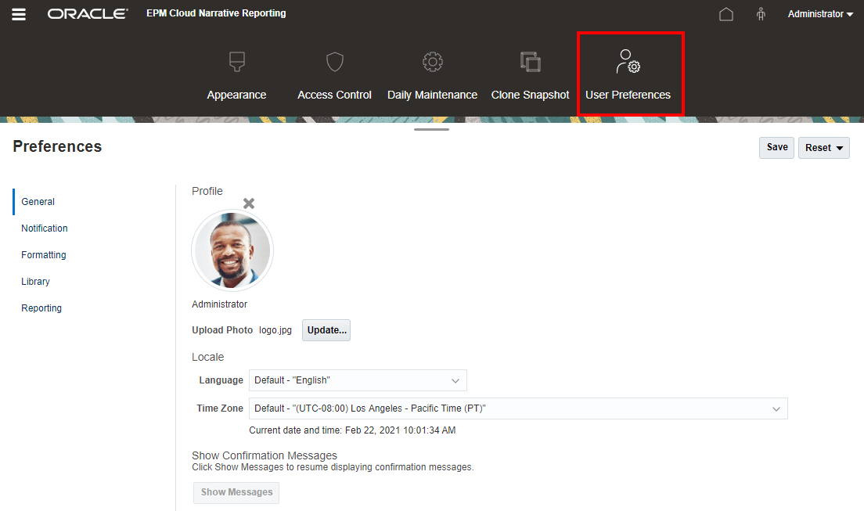Click the Administrator name under photo

219,304
